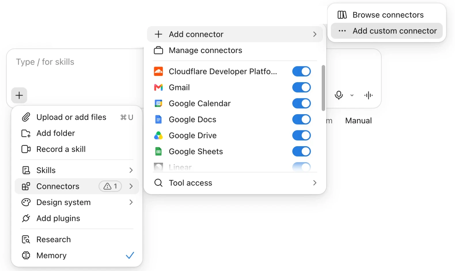
Task: Select Manage connectors from the menu
Action: pyautogui.click(x=235, y=50)
